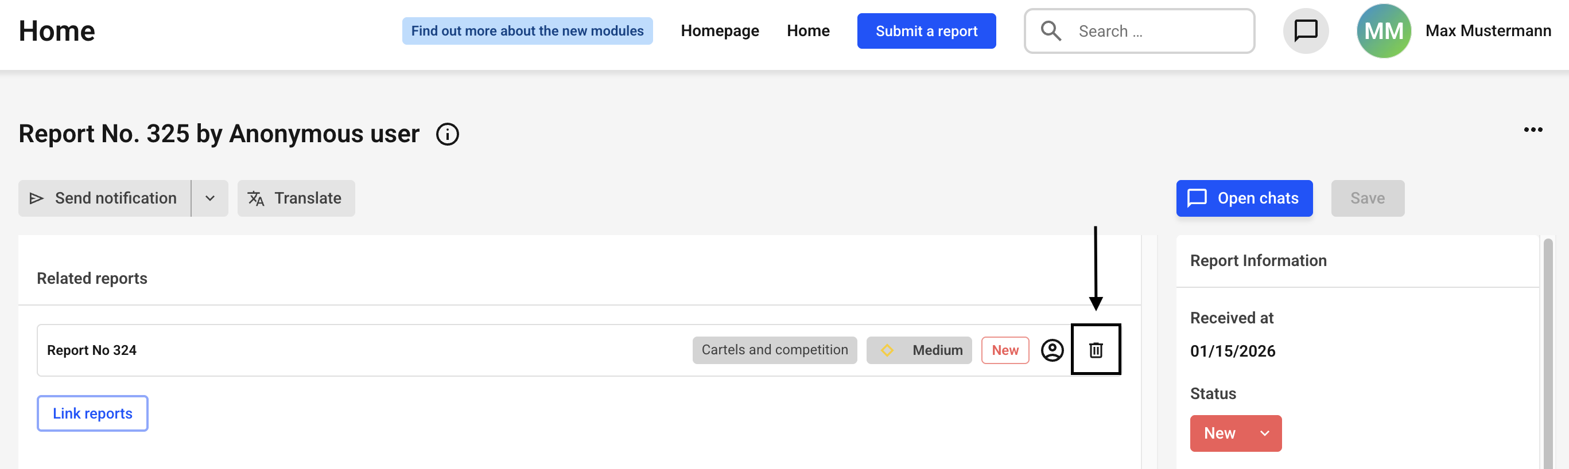This screenshot has height=469, width=1569.
Task: Click the trash icon for Report No 324
Action: coord(1095,350)
